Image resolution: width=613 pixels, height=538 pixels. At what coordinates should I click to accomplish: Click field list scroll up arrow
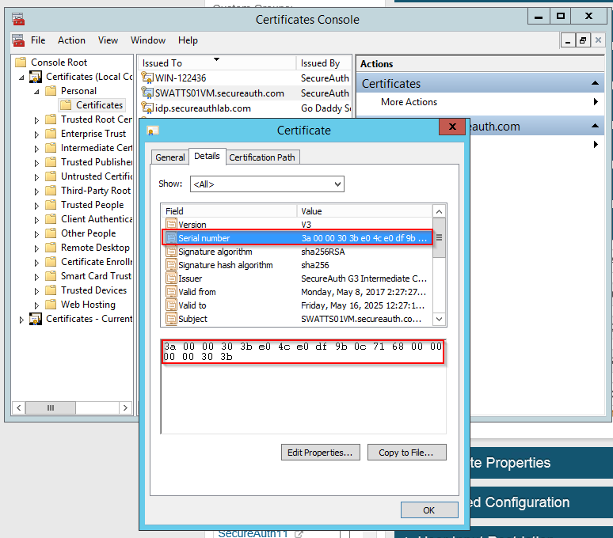coord(439,211)
